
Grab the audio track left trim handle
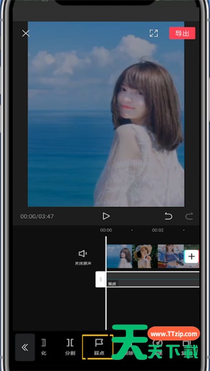[x=100, y=279]
